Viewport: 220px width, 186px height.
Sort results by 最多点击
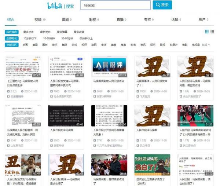tap(29, 32)
